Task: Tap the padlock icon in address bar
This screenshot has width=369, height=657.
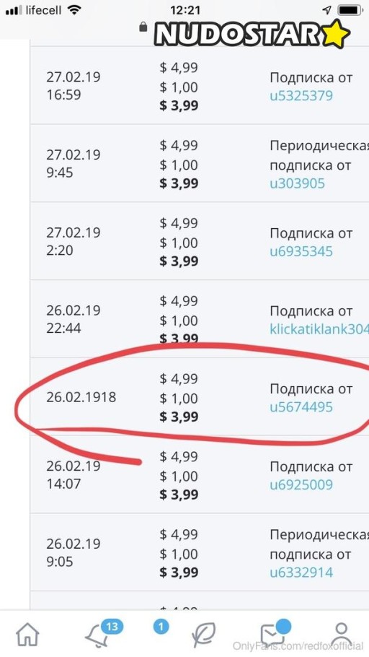Action: click(143, 27)
